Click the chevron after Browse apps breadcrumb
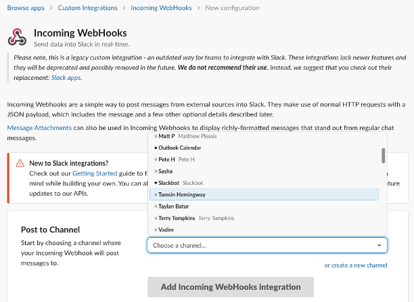The width and height of the screenshot is (414, 302). click(x=51, y=8)
